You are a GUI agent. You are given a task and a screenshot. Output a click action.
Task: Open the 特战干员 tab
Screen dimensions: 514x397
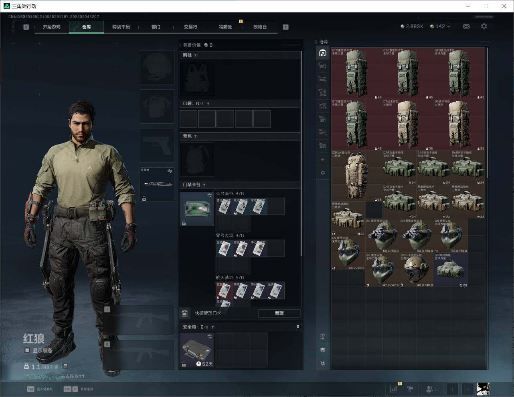(x=121, y=27)
